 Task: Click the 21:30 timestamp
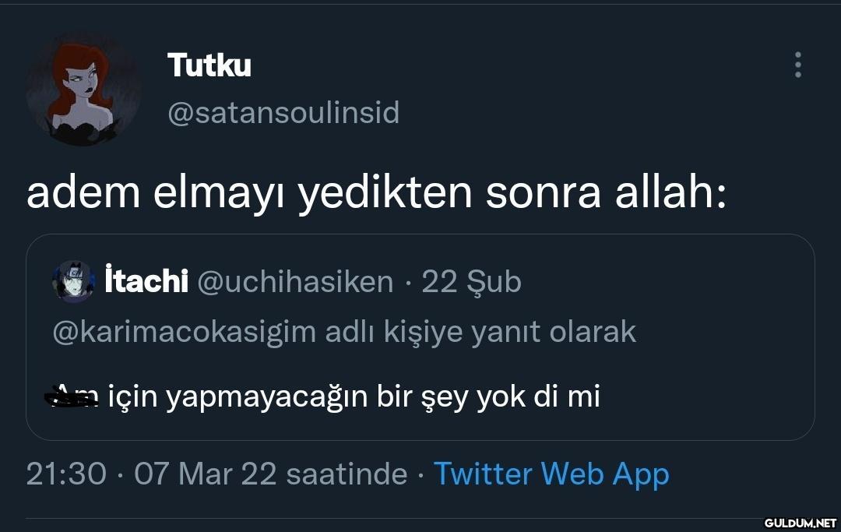(x=65, y=474)
